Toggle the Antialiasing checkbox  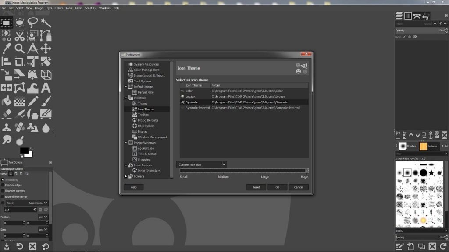coord(3,180)
